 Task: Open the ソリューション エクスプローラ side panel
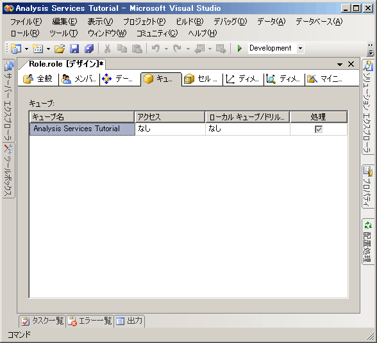click(368, 108)
